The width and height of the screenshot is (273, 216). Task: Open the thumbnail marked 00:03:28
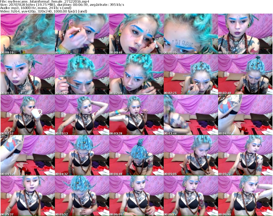pyautogui.click(x=136, y=115)
